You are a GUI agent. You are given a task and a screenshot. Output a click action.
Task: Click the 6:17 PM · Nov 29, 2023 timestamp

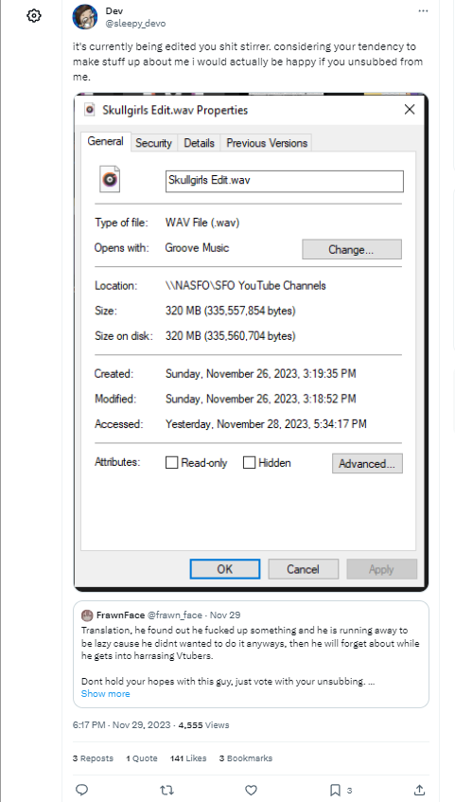pyautogui.click(x=121, y=724)
